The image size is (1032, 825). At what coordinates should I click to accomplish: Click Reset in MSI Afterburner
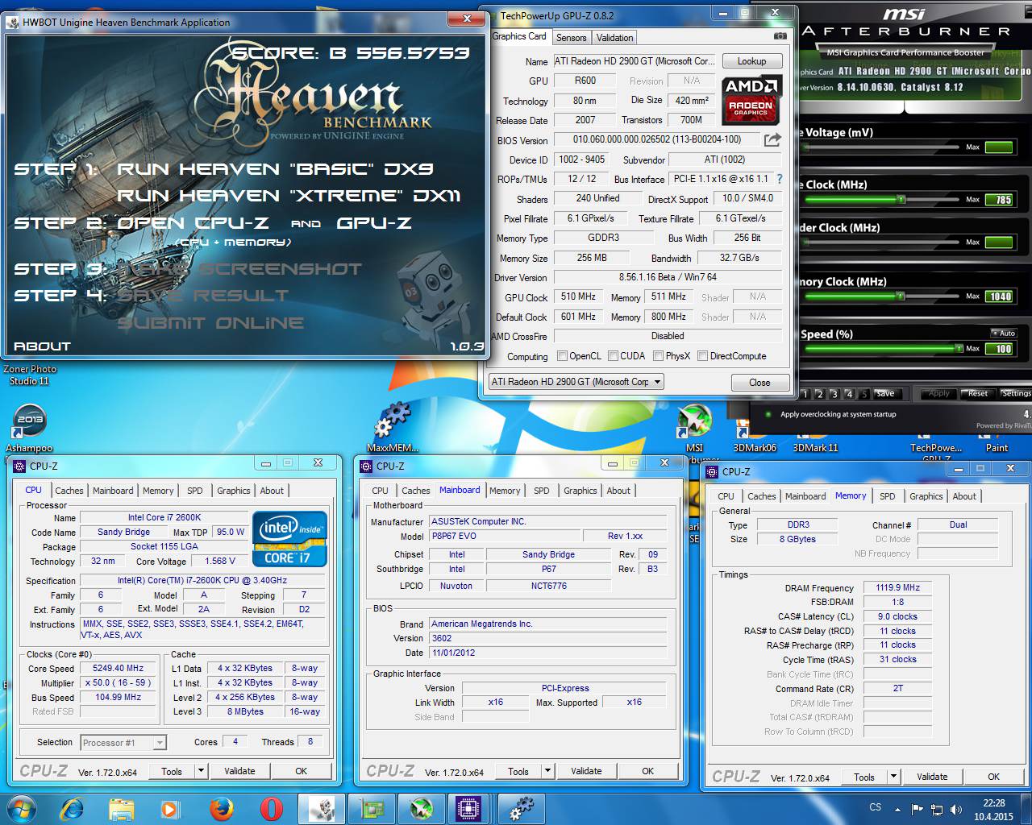[977, 394]
